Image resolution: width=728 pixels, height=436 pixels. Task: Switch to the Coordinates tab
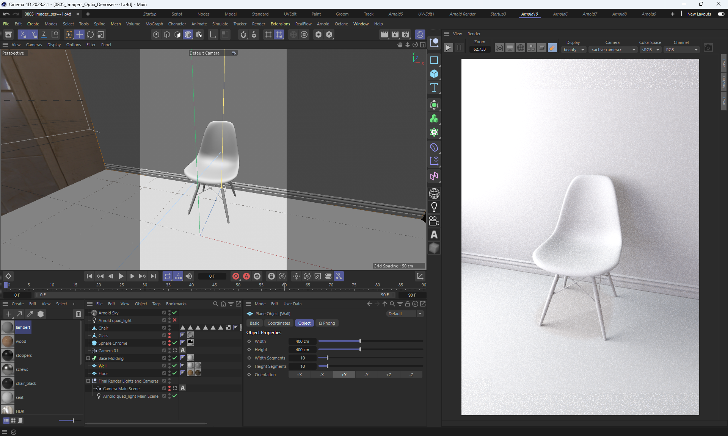pos(278,323)
